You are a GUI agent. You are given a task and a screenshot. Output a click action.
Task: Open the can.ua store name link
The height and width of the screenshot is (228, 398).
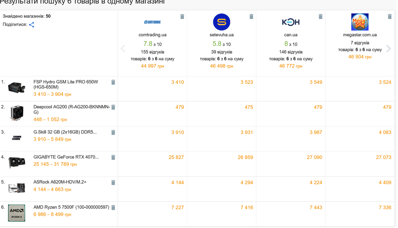pyautogui.click(x=291, y=35)
